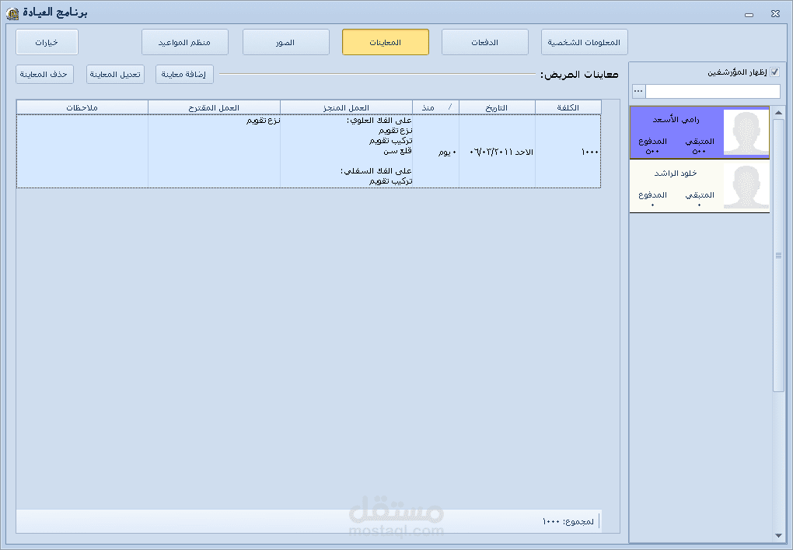Click حذف المعاينة button
This screenshot has height=550, width=793.
[x=44, y=75]
